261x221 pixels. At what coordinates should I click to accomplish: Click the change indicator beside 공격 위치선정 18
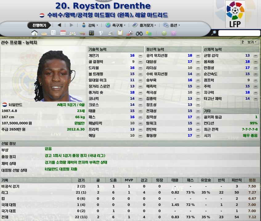[x=198, y=56]
